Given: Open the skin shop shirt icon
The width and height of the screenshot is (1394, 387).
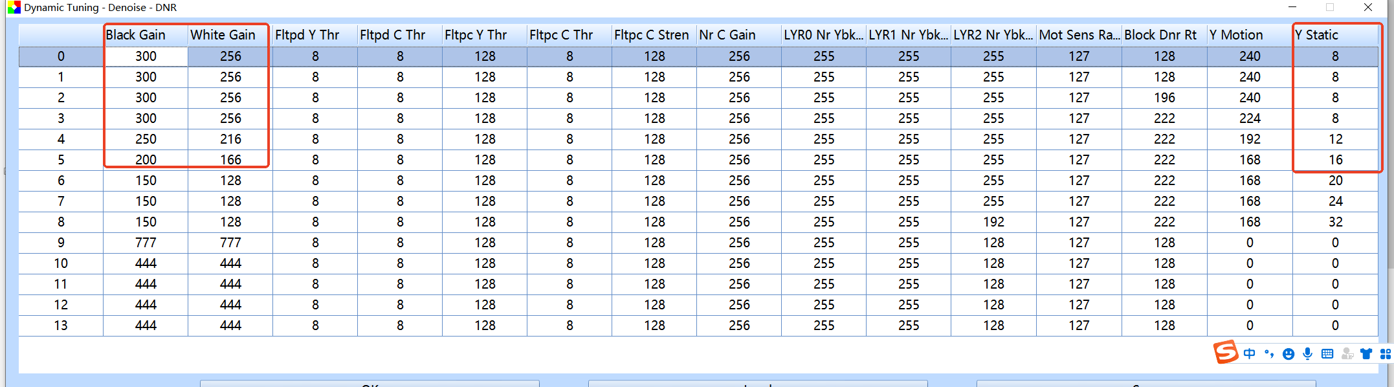Looking at the screenshot, I should 1366,353.
